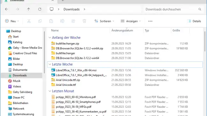
Task: Click the search magnifier icon
Action: (x=200, y=9)
